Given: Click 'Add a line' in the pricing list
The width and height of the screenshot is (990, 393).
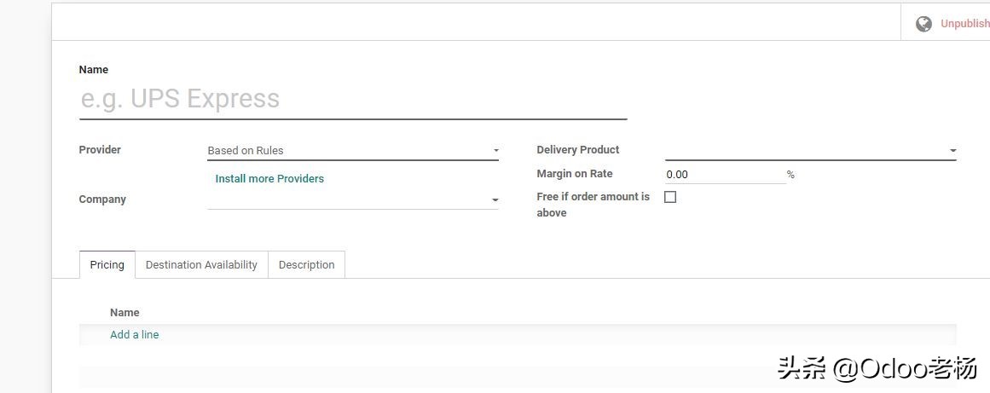Looking at the screenshot, I should coord(135,334).
